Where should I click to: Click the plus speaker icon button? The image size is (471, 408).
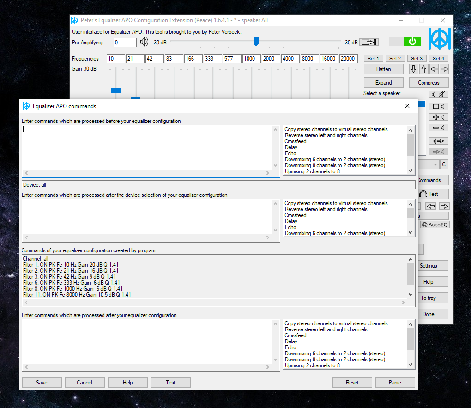tap(439, 117)
